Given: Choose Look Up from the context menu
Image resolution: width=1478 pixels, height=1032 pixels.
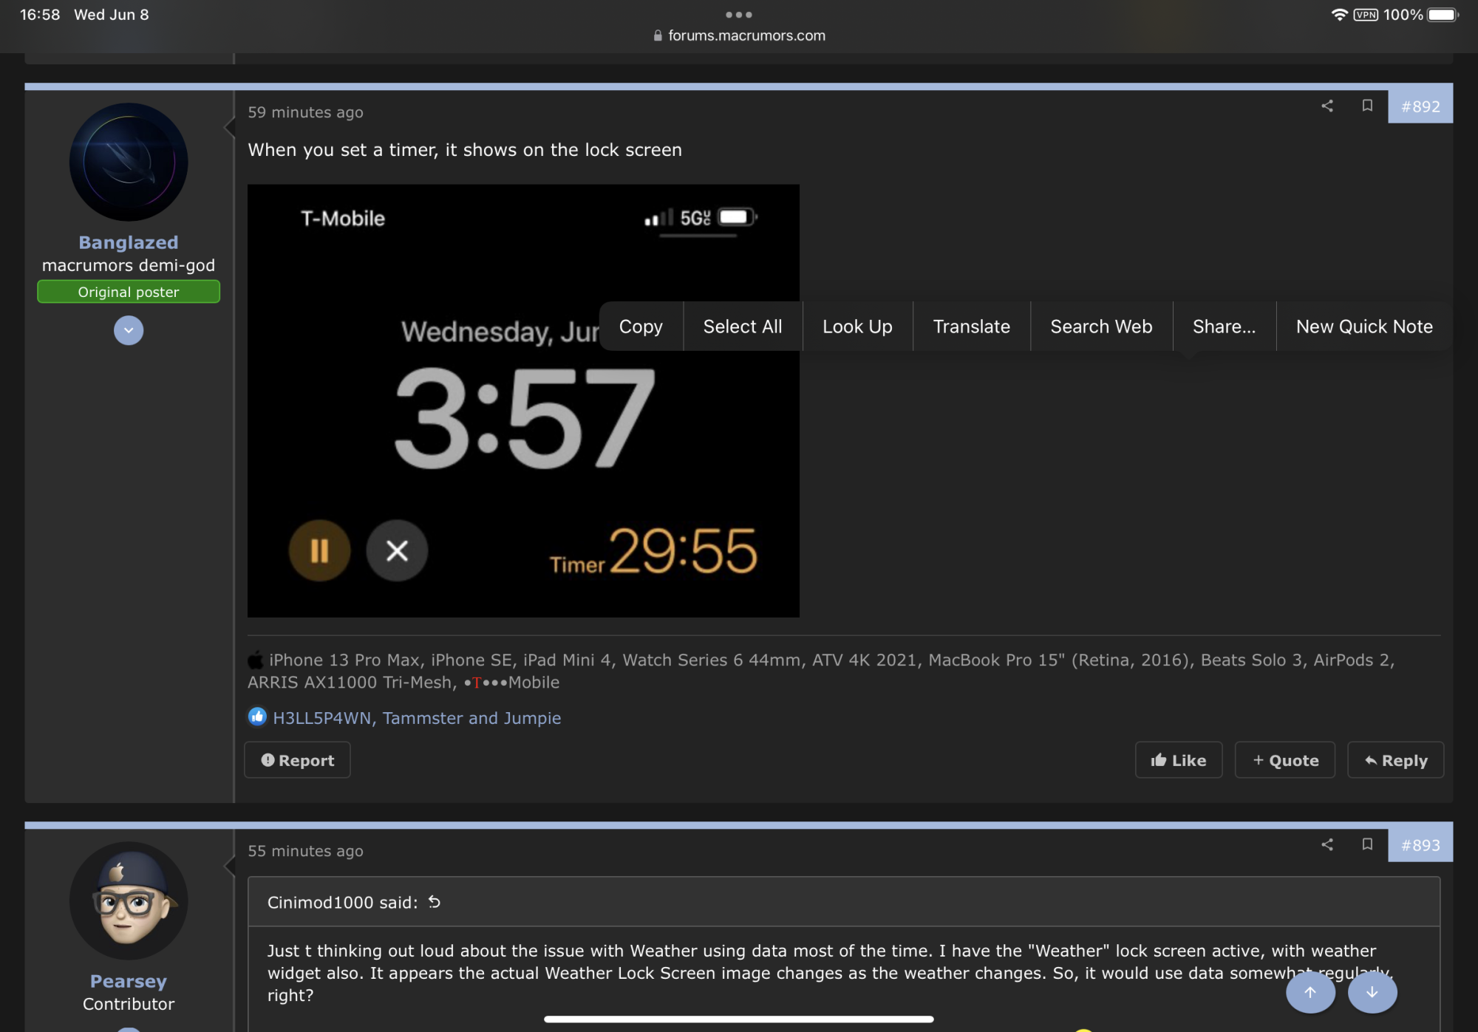Looking at the screenshot, I should tap(857, 327).
